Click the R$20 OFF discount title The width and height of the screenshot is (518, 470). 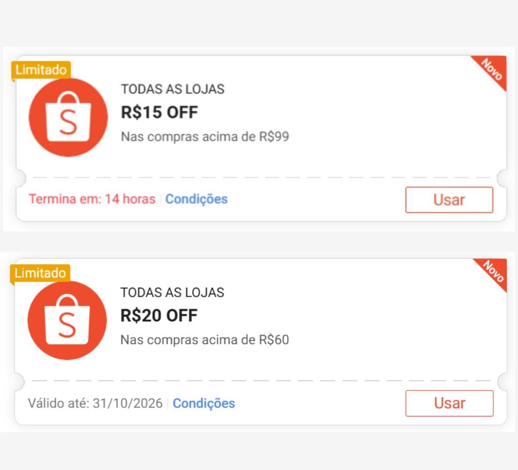click(x=159, y=316)
